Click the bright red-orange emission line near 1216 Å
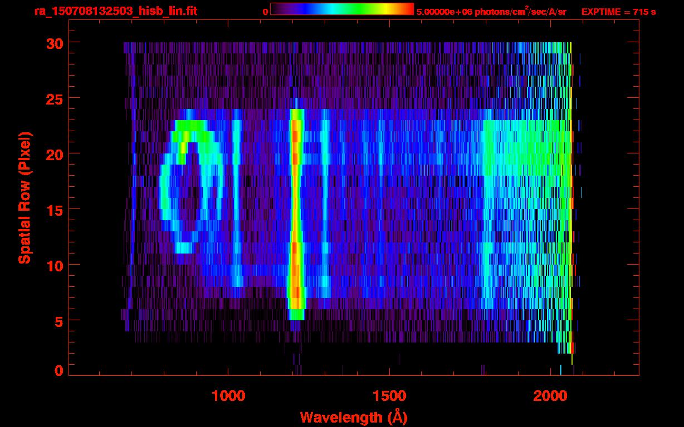This screenshot has height=427, width=684. pos(296,214)
